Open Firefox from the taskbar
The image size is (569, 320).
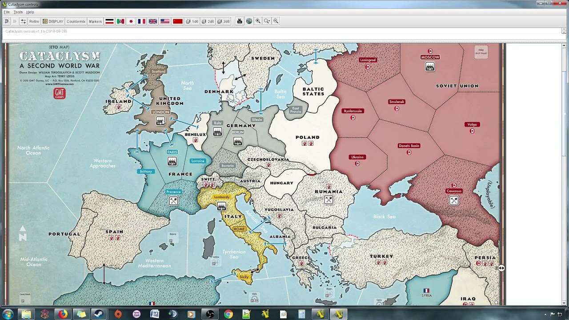[63, 314]
